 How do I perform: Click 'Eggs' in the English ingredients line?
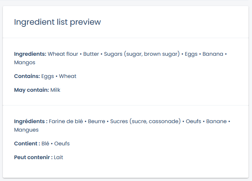(191, 54)
